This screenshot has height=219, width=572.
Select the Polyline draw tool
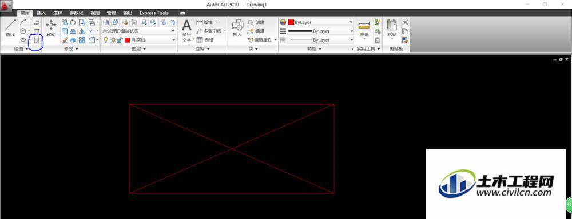click(37, 23)
